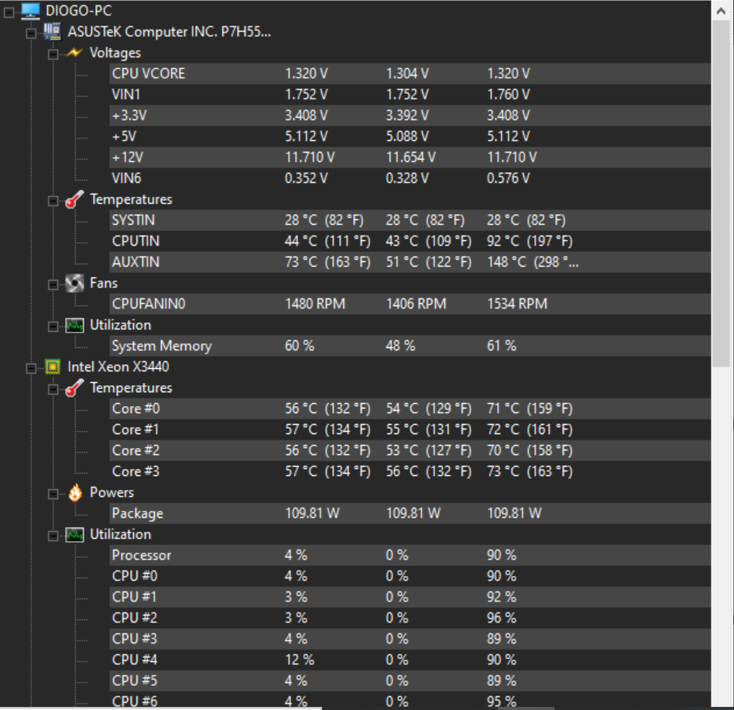Select the CPUTIN temperature row
734x710 pixels.
pos(410,241)
